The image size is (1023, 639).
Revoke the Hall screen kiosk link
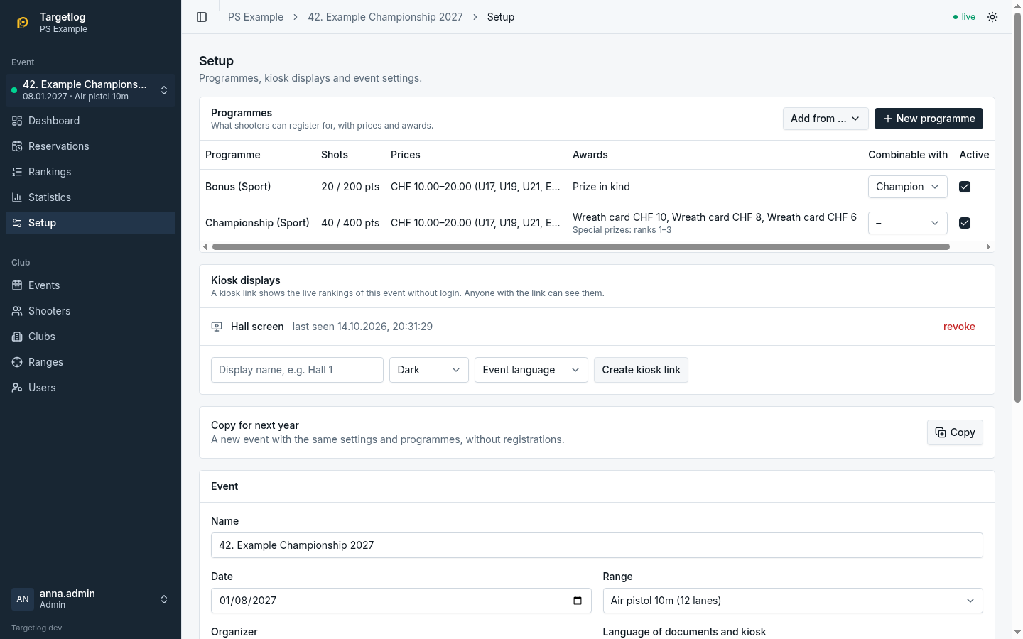[x=959, y=327]
